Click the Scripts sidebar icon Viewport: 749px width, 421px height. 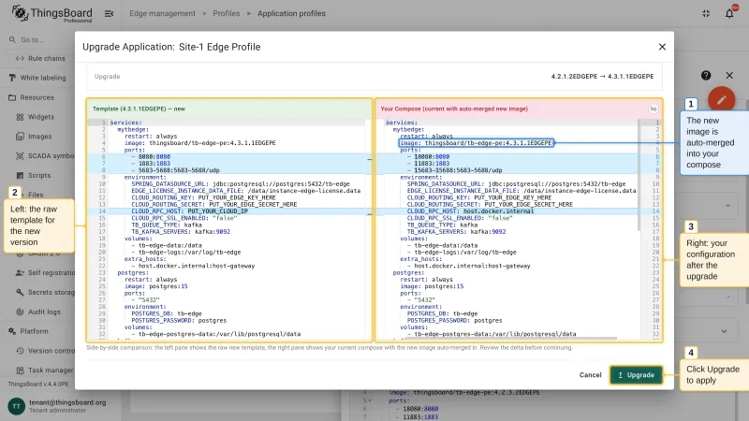[x=20, y=175]
